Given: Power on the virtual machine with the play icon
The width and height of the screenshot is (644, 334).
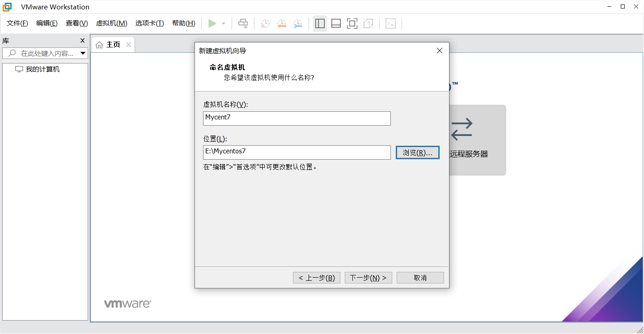Looking at the screenshot, I should coord(213,23).
